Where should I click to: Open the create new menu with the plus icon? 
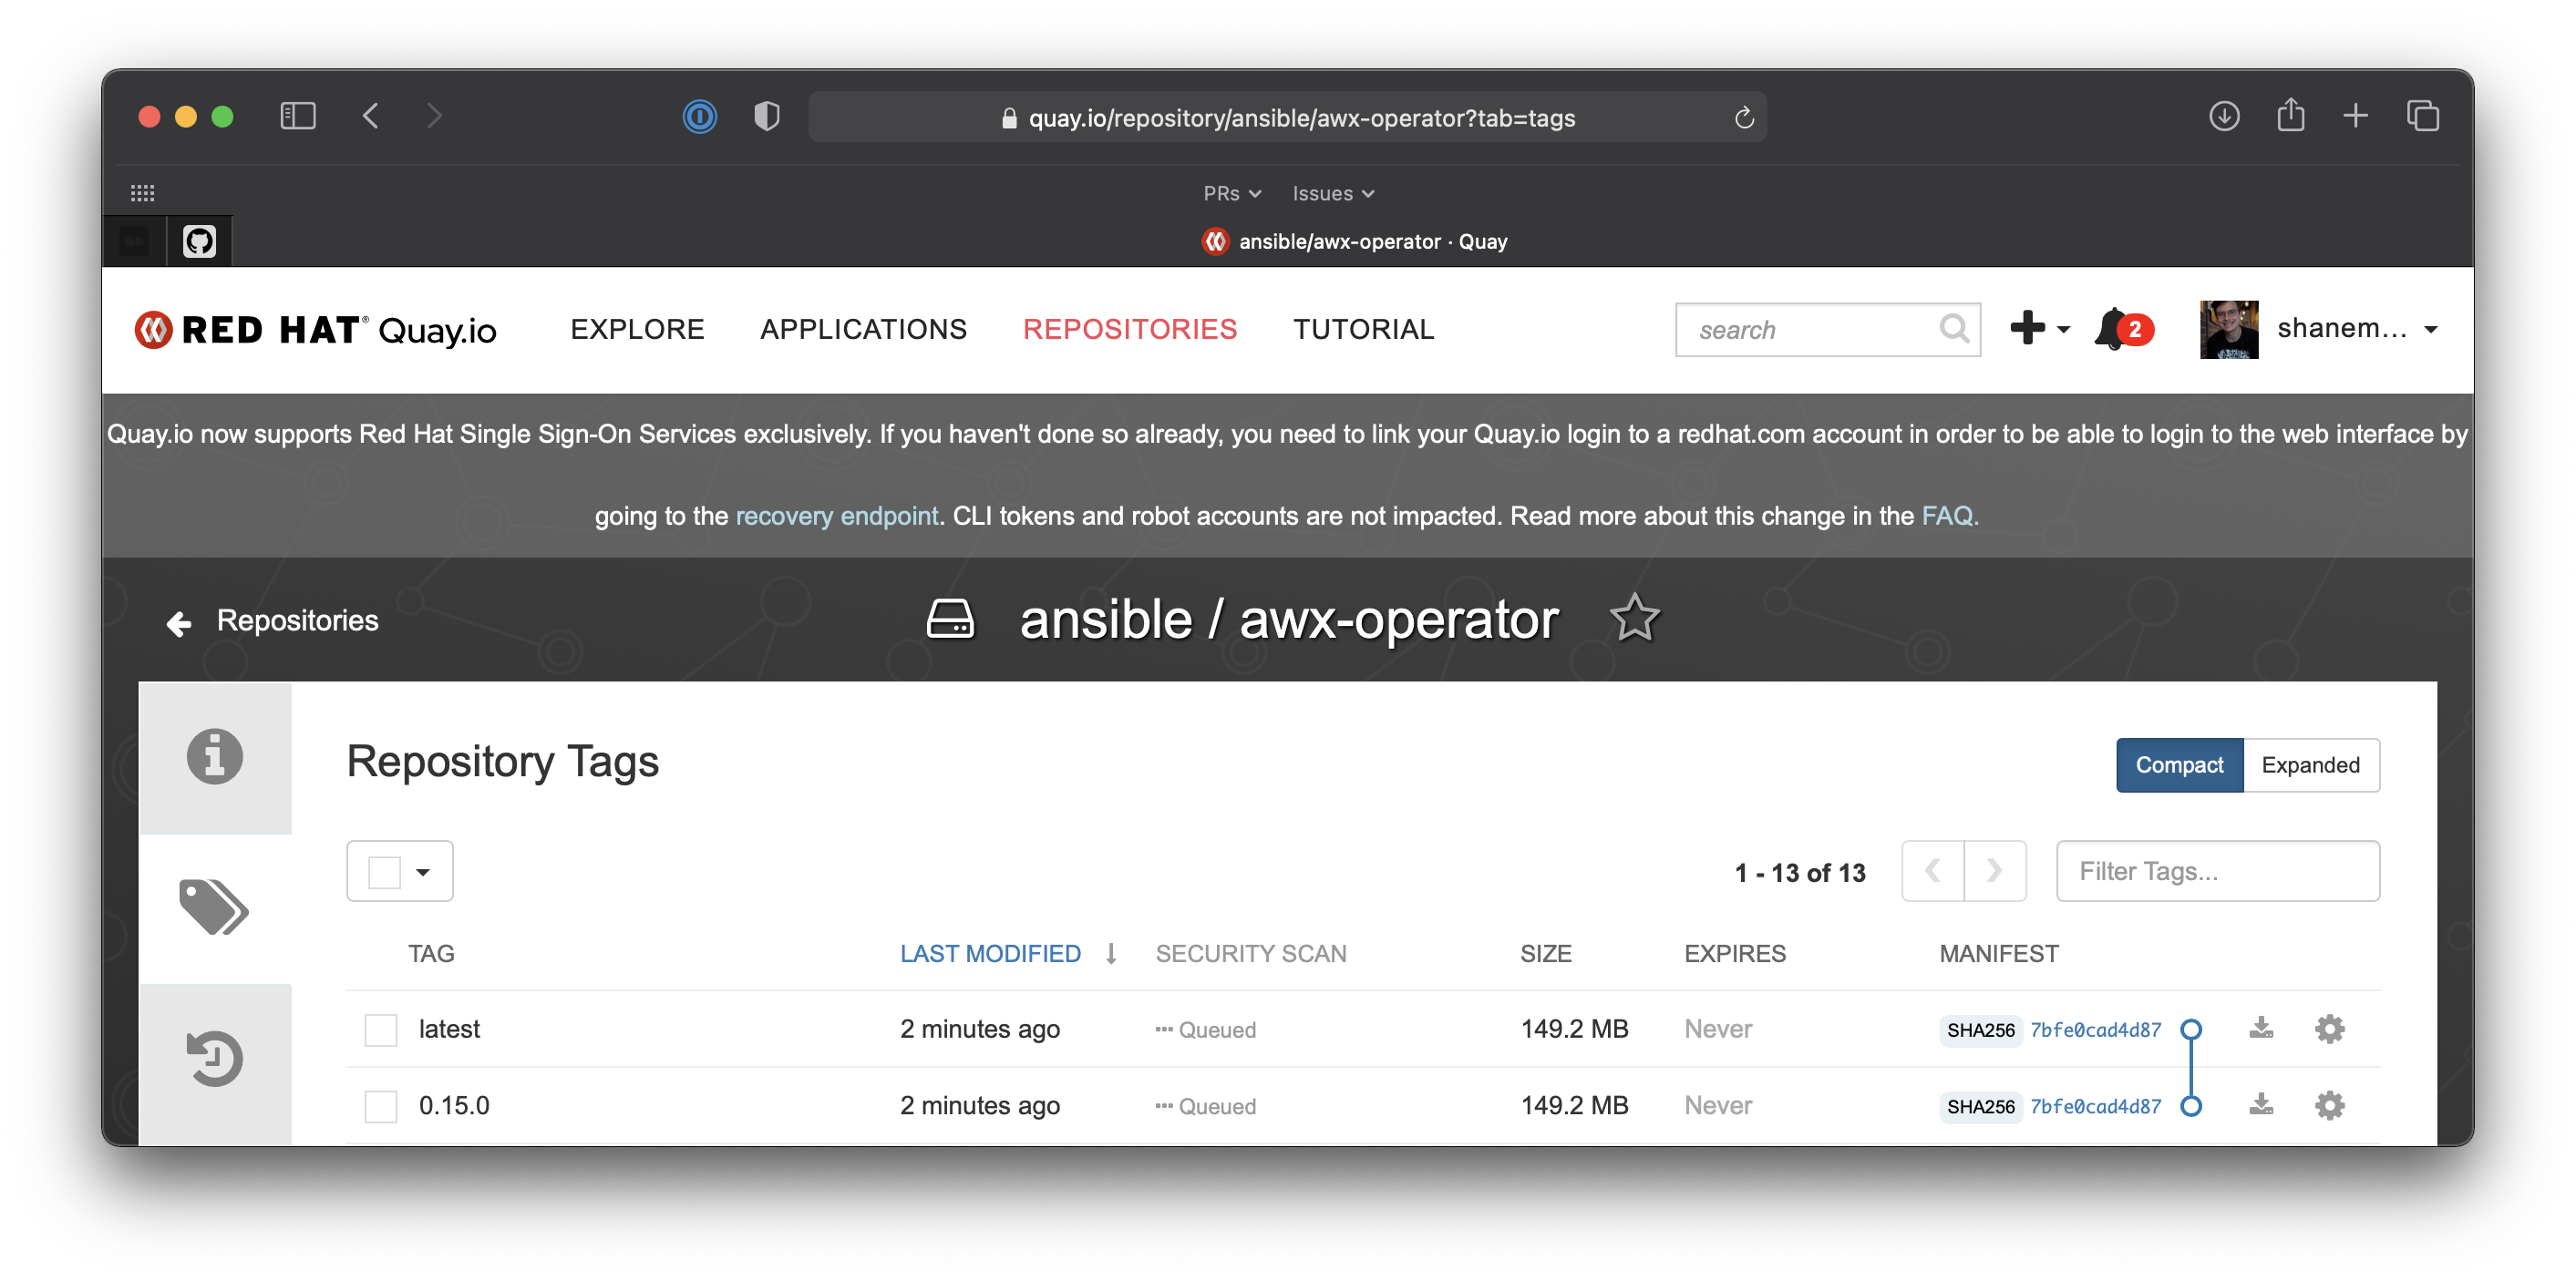point(2029,329)
